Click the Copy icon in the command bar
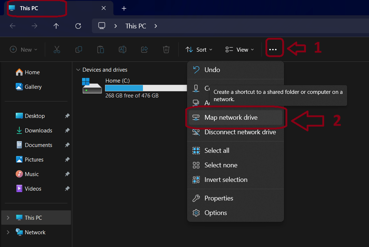Image resolution: width=369 pixels, height=247 pixels. (78, 49)
